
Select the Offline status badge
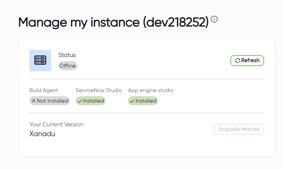click(x=68, y=66)
